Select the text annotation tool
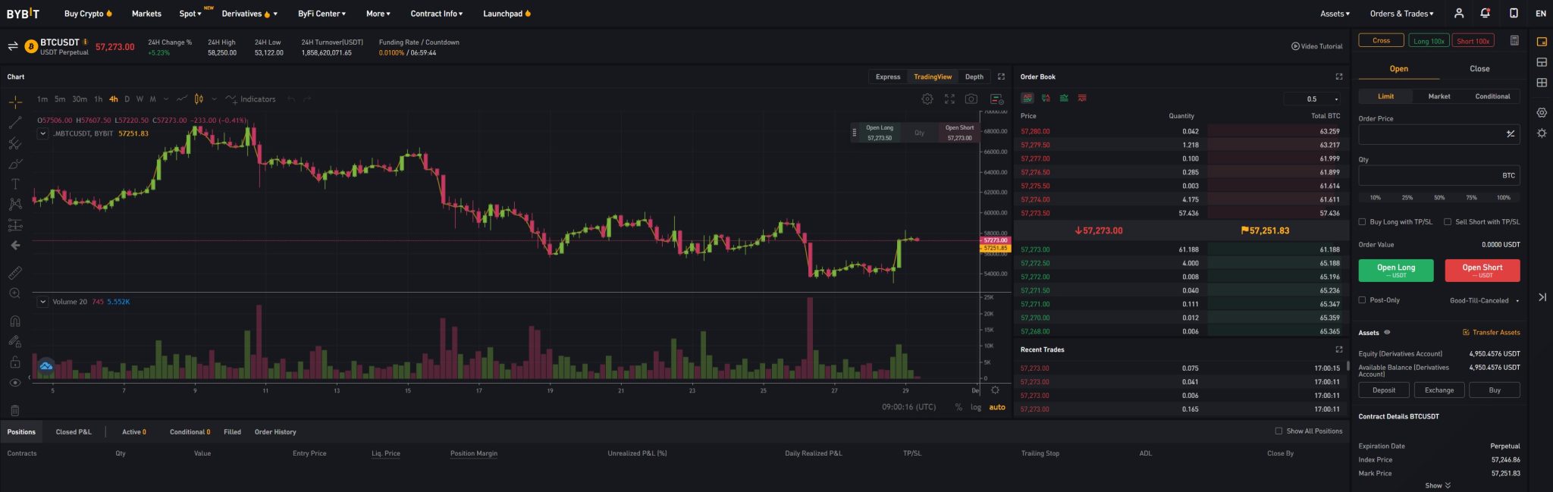The height and width of the screenshot is (492, 1553). click(15, 184)
